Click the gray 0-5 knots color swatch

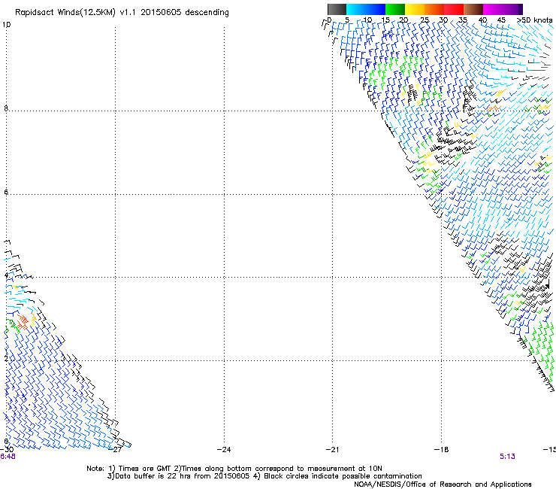click(x=337, y=9)
